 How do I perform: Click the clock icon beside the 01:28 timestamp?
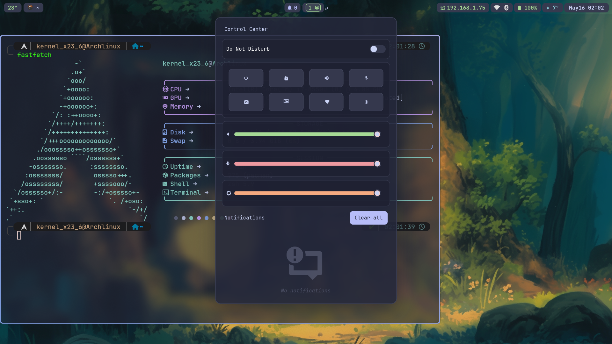(422, 46)
